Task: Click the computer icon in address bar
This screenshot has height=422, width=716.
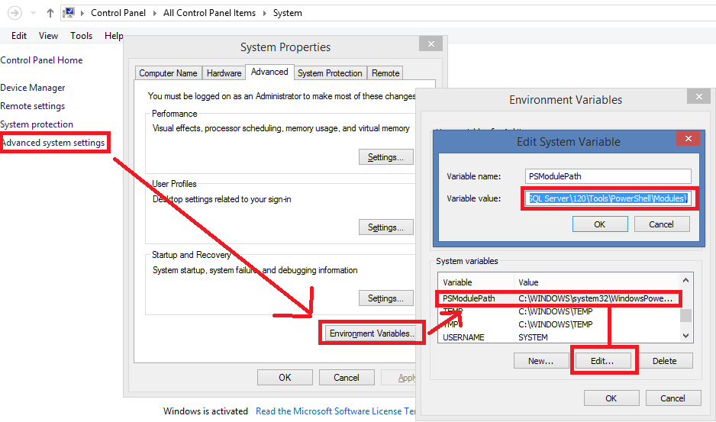Action: [69, 13]
